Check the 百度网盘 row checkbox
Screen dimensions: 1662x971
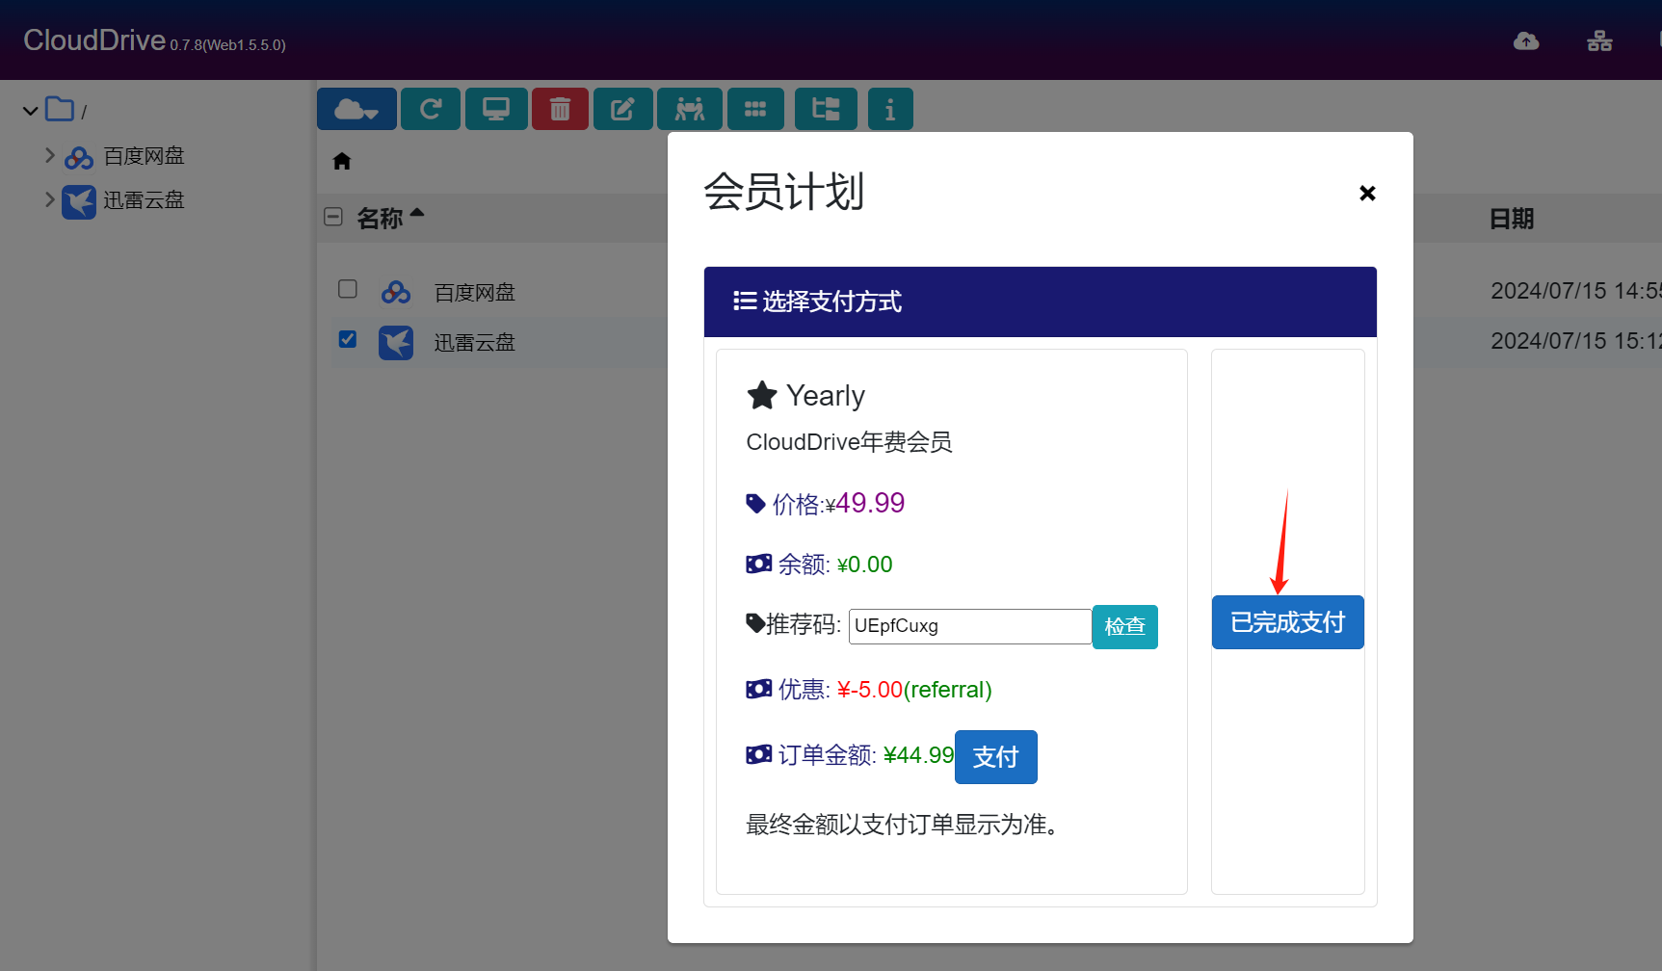[348, 289]
